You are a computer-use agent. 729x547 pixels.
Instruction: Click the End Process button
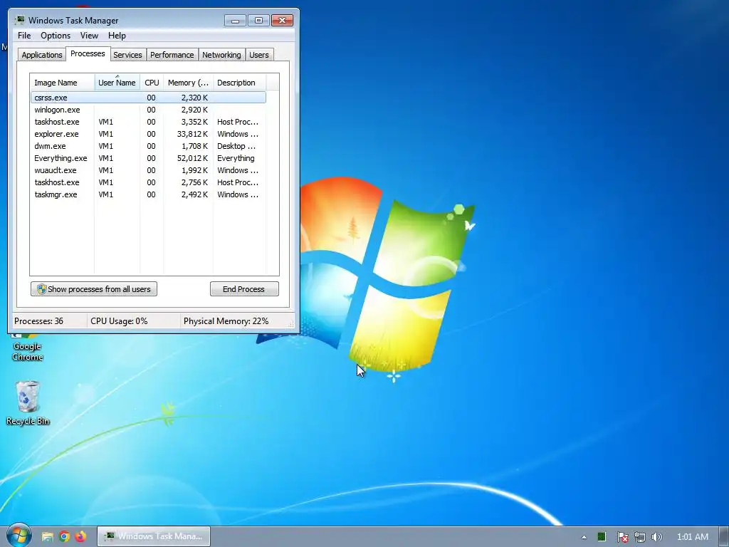tap(244, 289)
